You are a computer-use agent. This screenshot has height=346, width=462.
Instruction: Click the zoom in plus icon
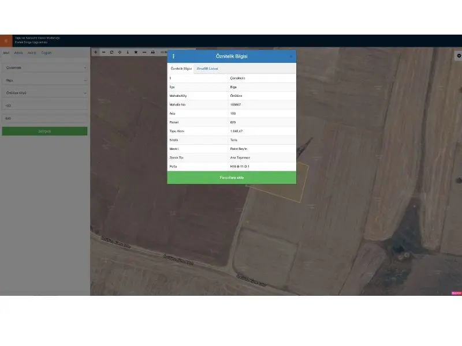tap(95, 52)
